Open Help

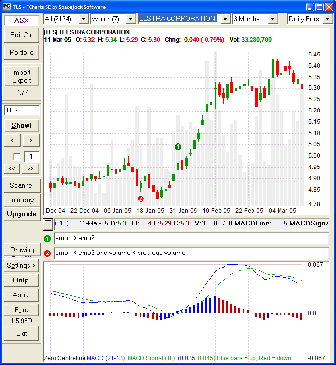[21, 281]
